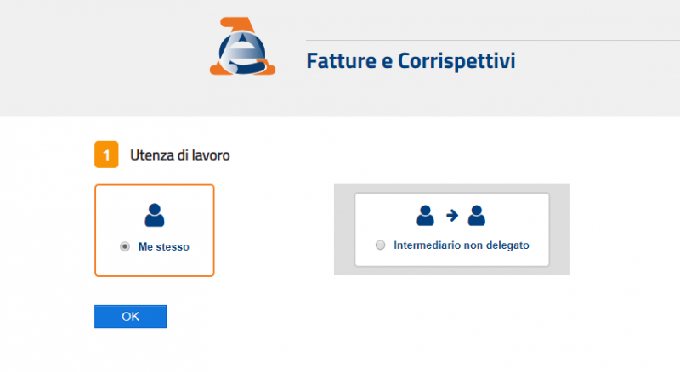
Task: Confirm the selection with the OK button
Action: [x=131, y=317]
